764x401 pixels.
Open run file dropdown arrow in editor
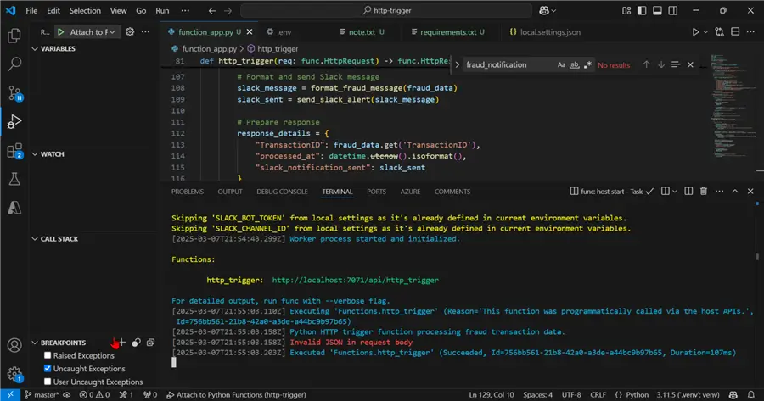point(705,32)
